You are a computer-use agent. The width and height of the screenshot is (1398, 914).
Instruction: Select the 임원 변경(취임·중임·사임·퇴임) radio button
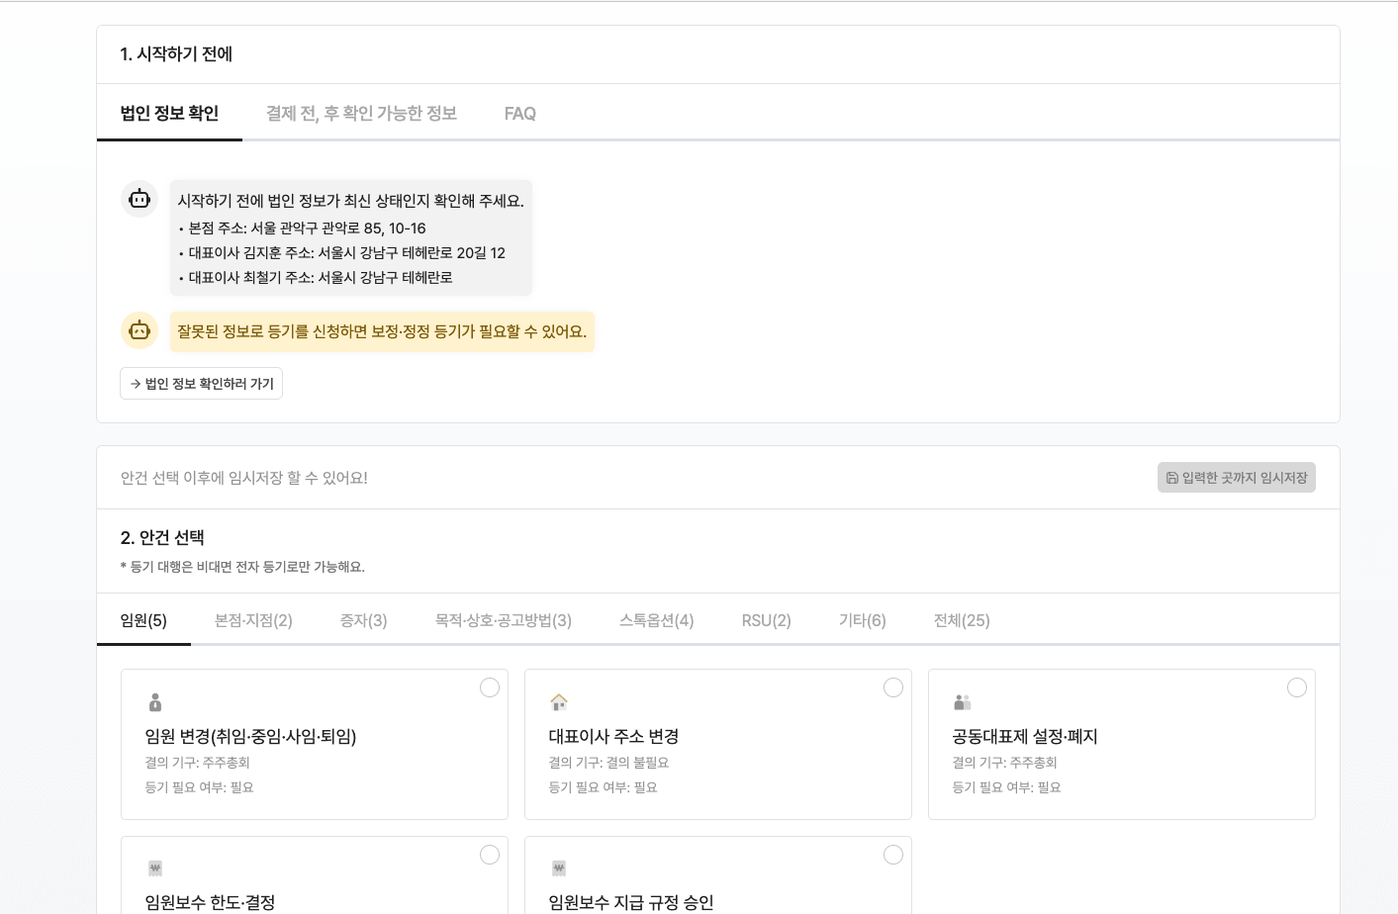[x=490, y=687]
